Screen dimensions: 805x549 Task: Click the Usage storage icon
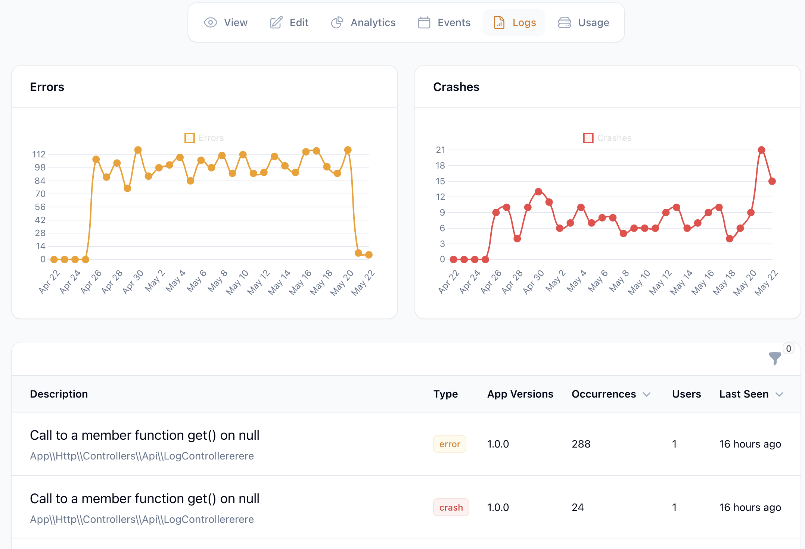[564, 22]
